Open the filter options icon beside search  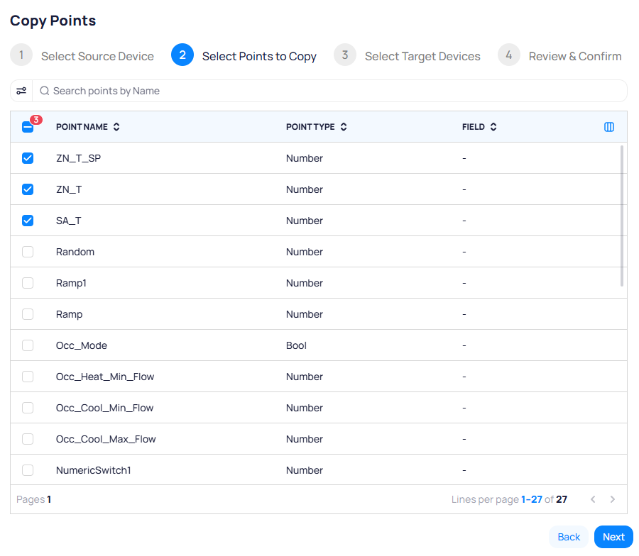[21, 91]
